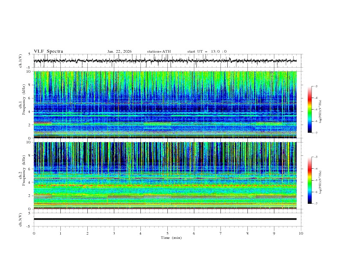Click the lower color scale bar
339x262 pixels.
coord(309,180)
